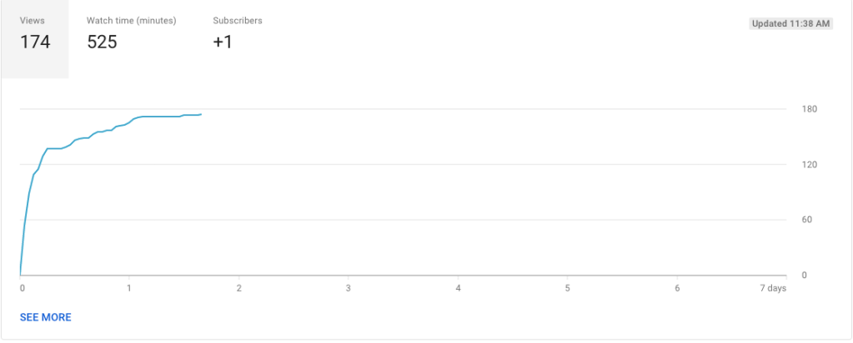
Task: Select the Views metric tab
Action: point(35,40)
